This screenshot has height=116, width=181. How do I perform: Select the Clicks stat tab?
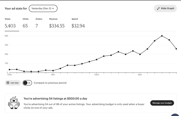[x=26, y=23]
